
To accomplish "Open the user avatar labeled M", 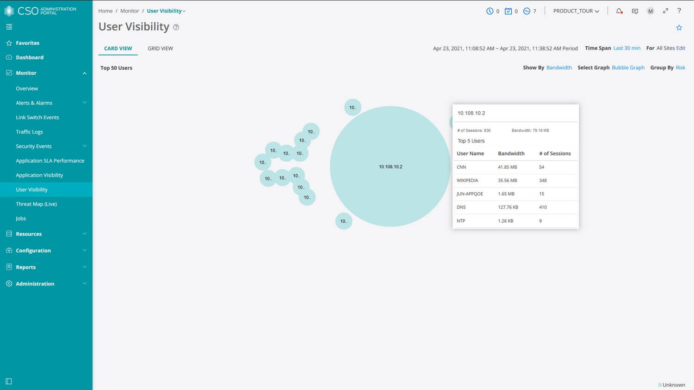I will coord(650,11).
